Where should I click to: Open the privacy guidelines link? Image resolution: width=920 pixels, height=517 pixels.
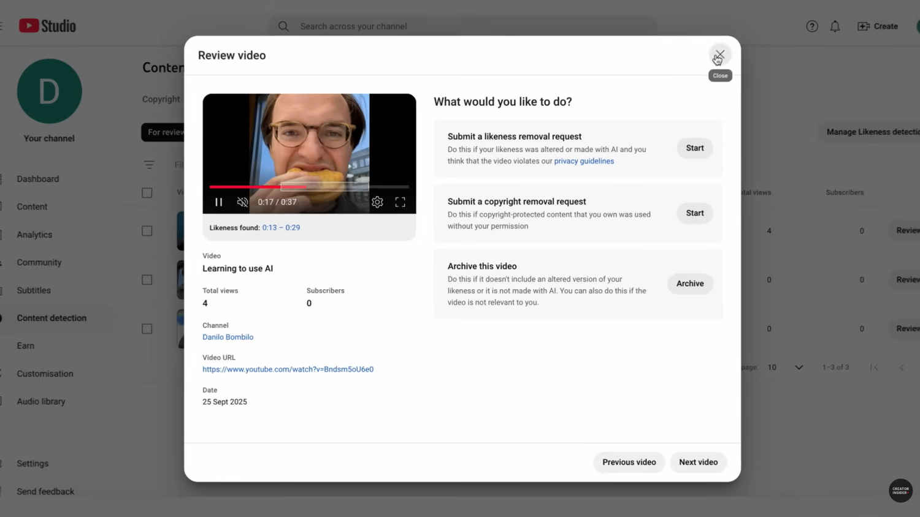[x=584, y=161]
